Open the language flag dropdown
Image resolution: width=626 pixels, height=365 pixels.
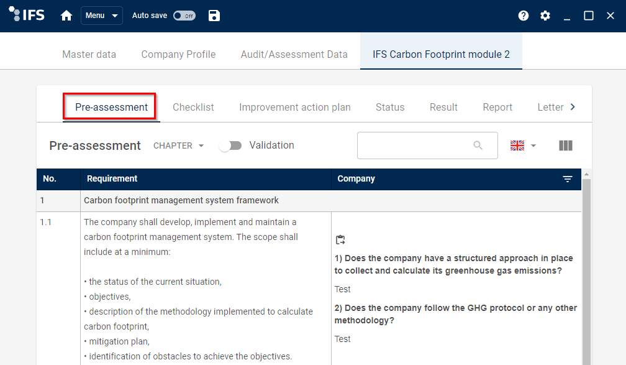(523, 146)
